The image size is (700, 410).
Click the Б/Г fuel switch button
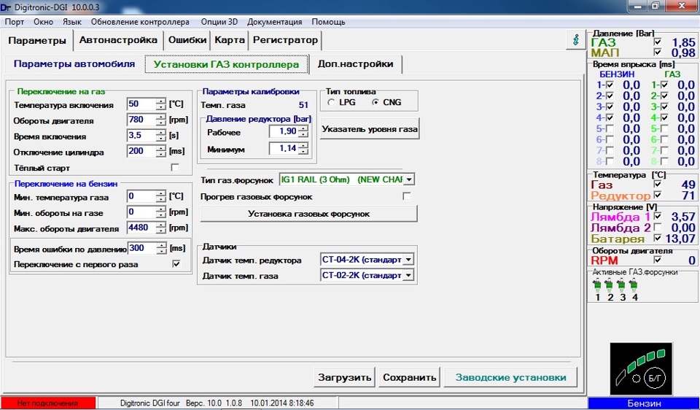[655, 379]
